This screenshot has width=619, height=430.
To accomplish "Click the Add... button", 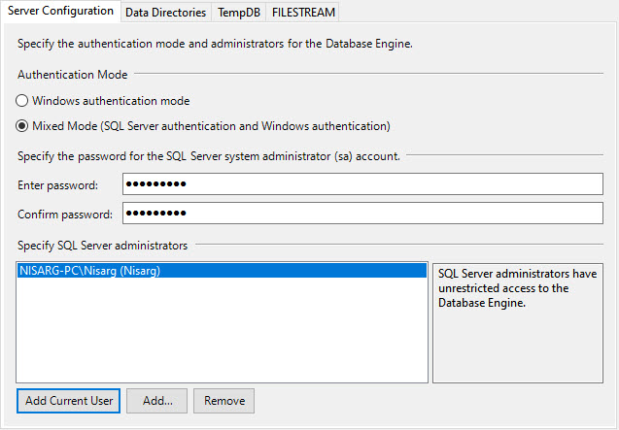I will (156, 401).
